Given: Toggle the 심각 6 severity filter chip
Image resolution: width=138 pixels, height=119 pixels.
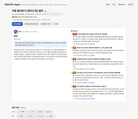Looking at the screenshot, I should click(32, 112).
